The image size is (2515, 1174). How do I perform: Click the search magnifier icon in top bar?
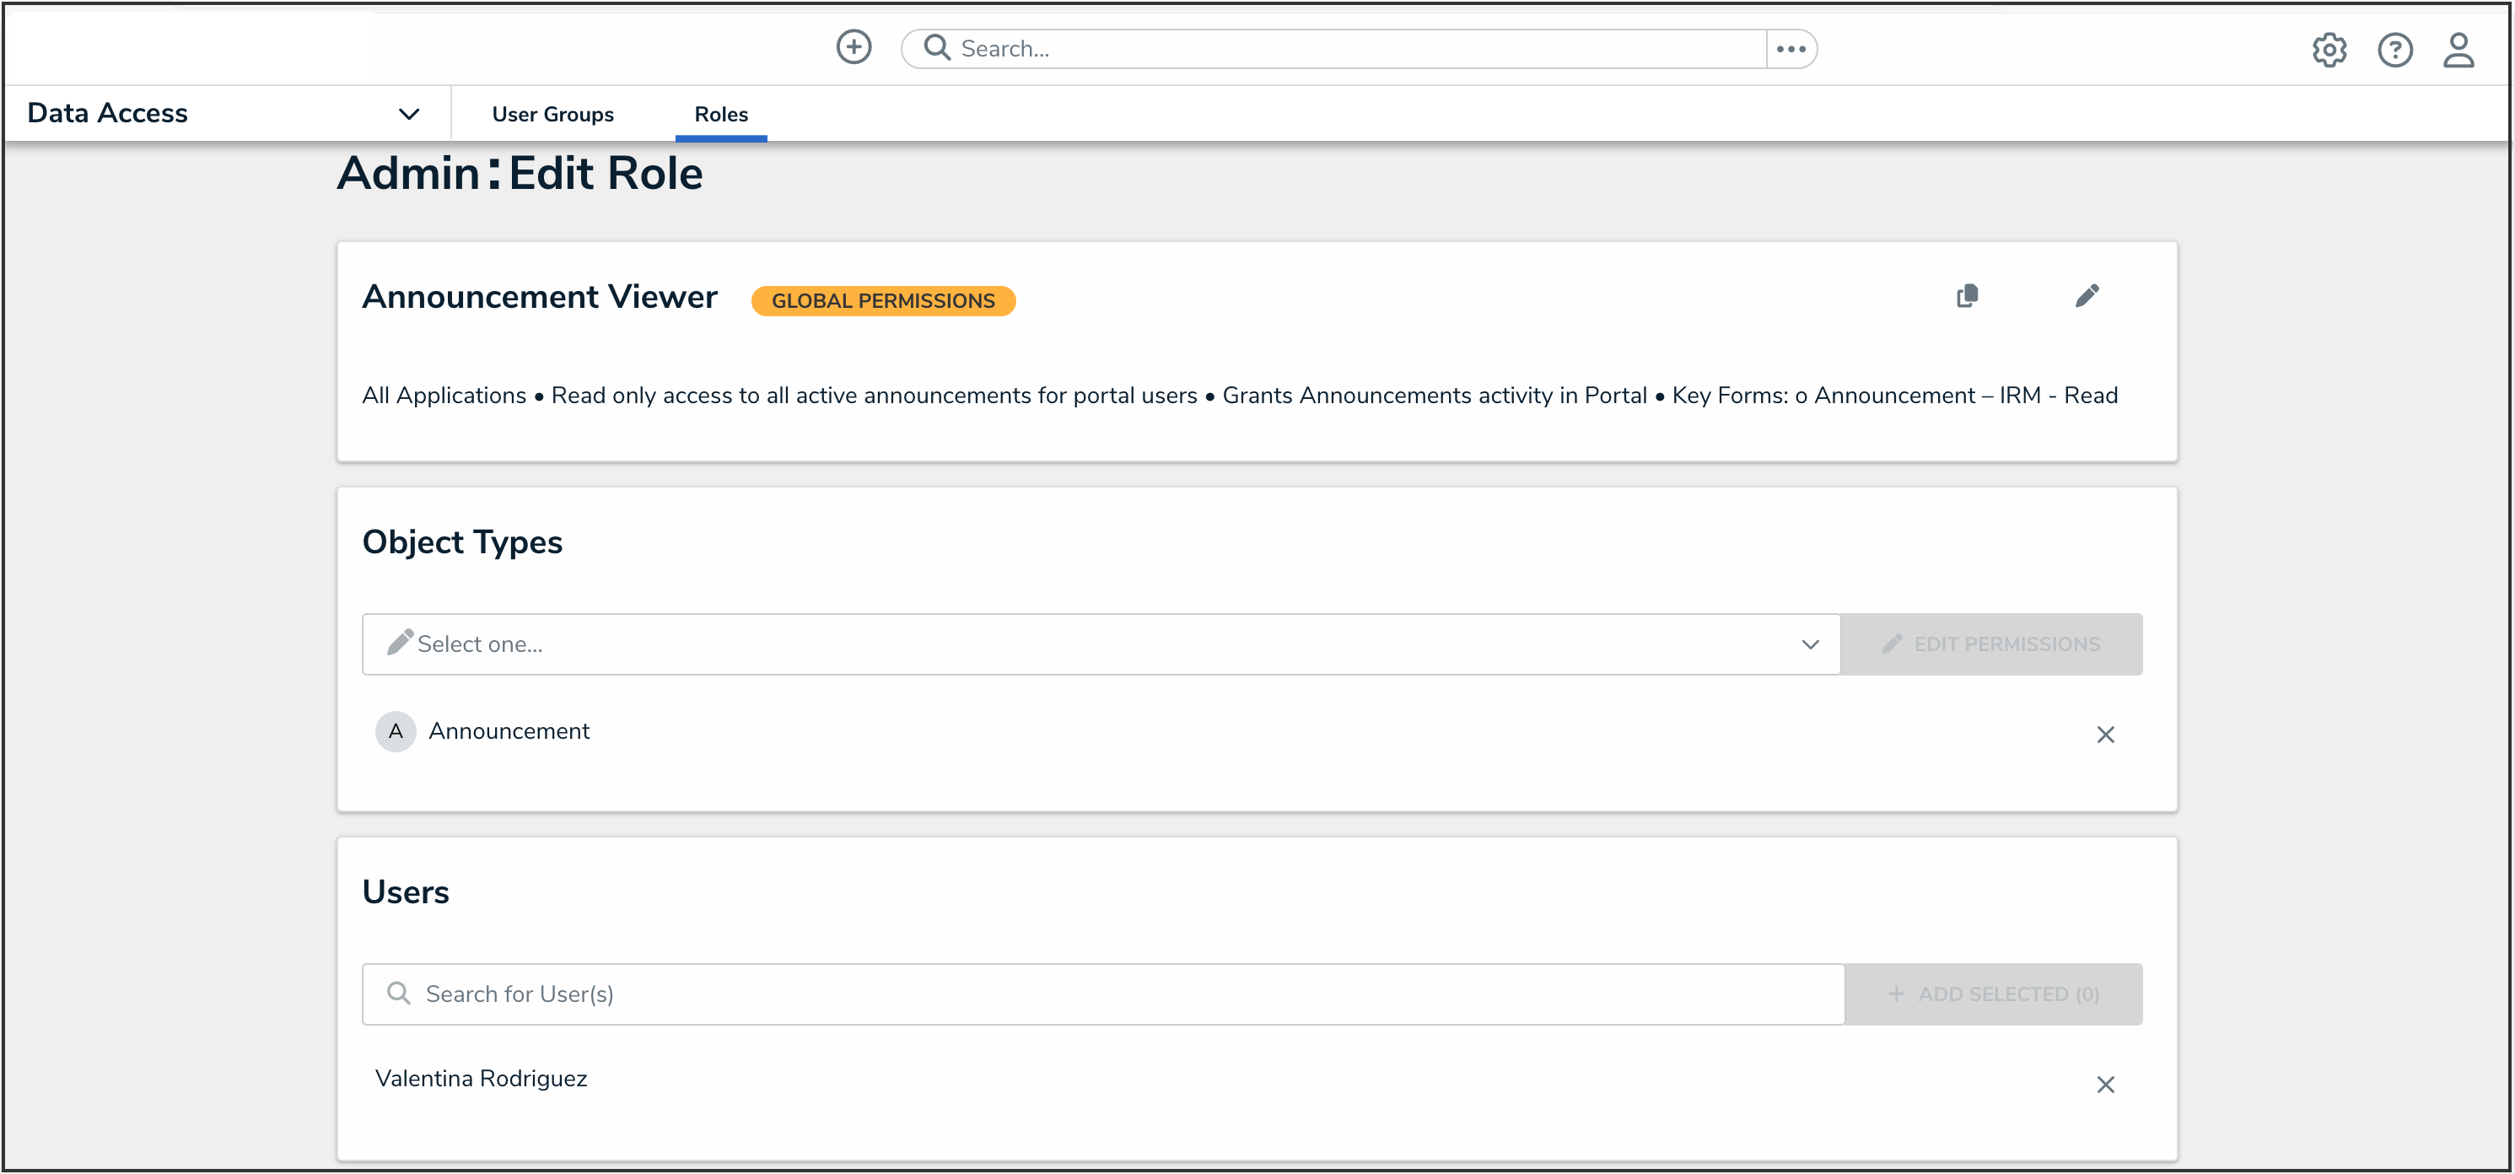[x=936, y=48]
